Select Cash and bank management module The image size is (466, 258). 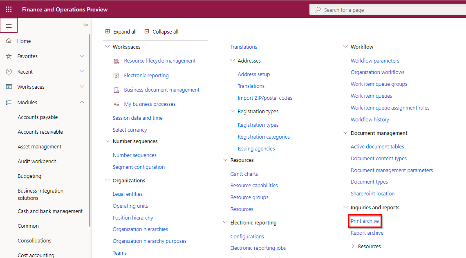[50, 211]
